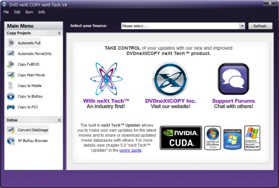Click the NVIDIA CUDA badge
This screenshot has width=279, height=188.
point(181,138)
